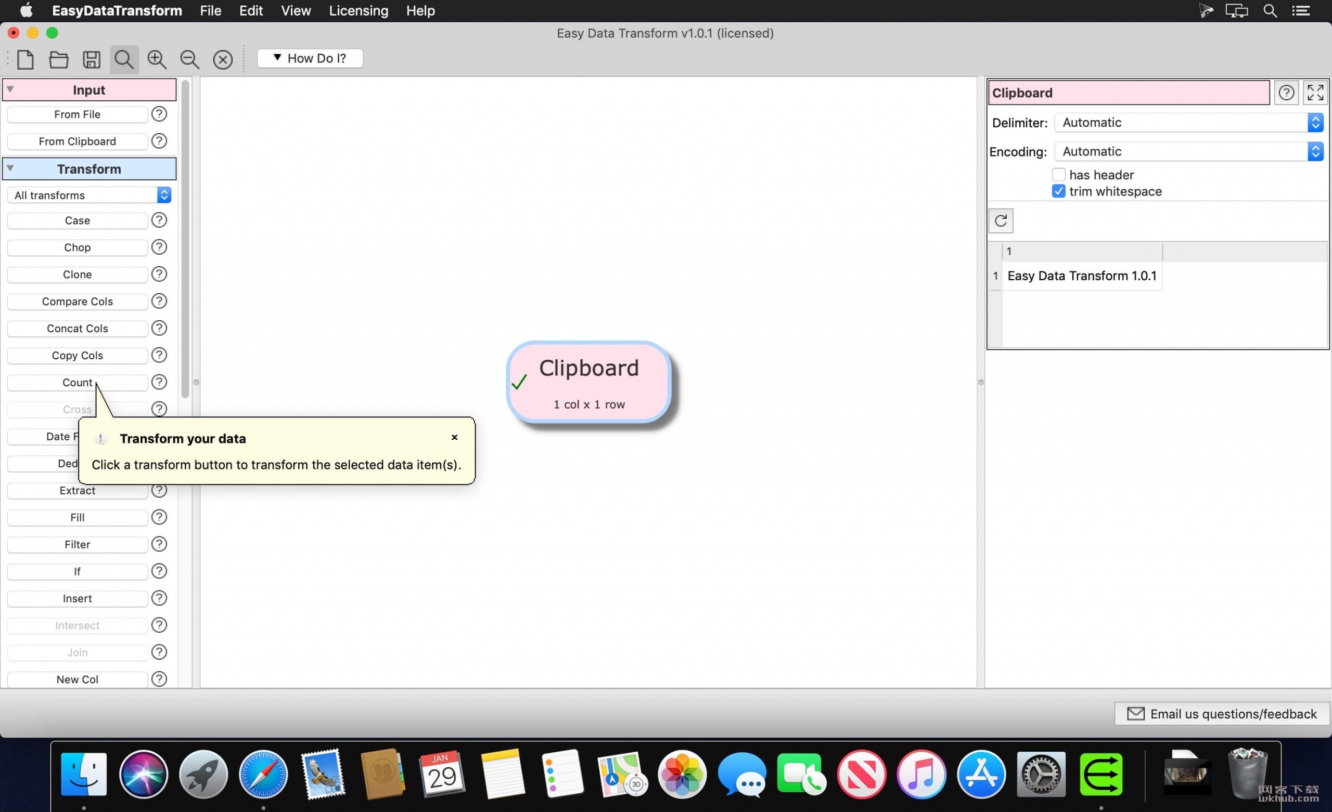Apply the Filter transform button
The width and height of the screenshot is (1332, 812).
78,544
